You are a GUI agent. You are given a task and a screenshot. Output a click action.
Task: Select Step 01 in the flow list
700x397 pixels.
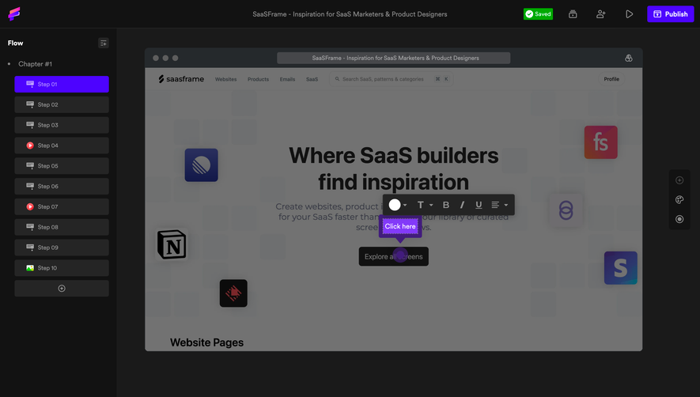62,84
